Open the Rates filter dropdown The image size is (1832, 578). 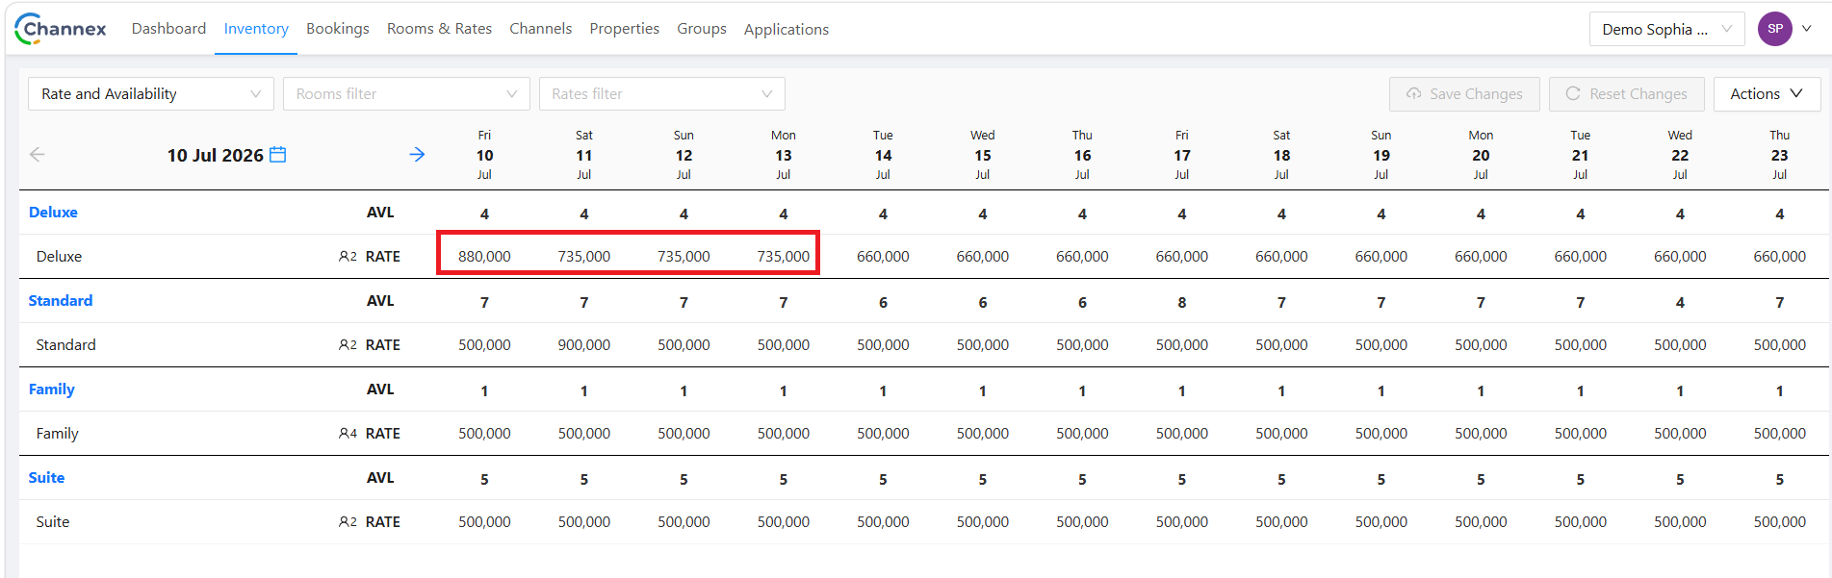pos(662,94)
